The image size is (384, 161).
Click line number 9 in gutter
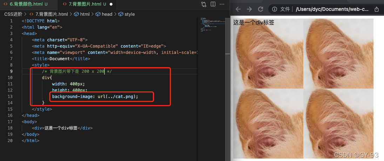[x=11, y=71]
